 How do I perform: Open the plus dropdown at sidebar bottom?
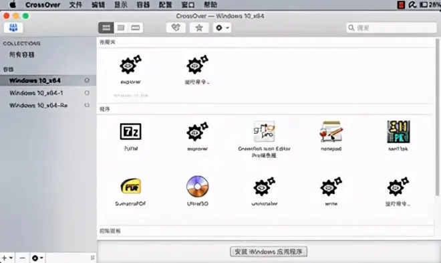pos(7,258)
